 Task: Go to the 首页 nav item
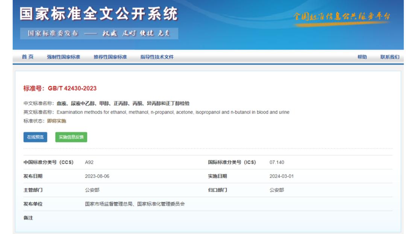click(27, 57)
